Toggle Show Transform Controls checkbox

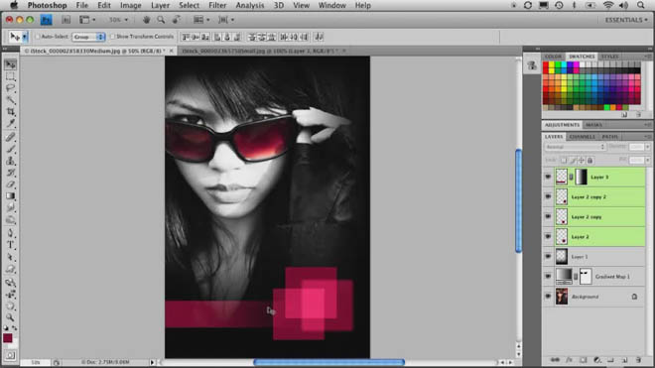pos(112,37)
